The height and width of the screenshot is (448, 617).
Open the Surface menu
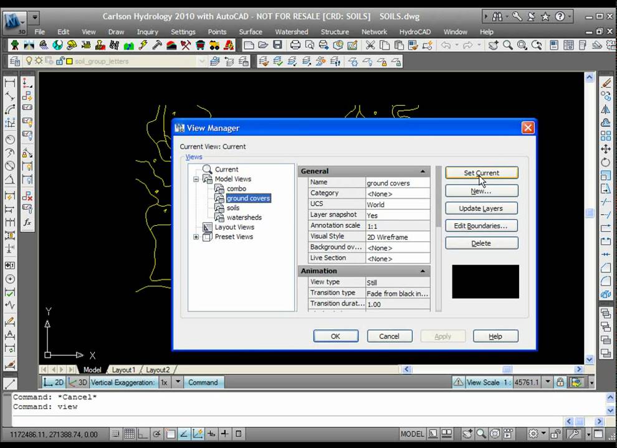click(251, 32)
